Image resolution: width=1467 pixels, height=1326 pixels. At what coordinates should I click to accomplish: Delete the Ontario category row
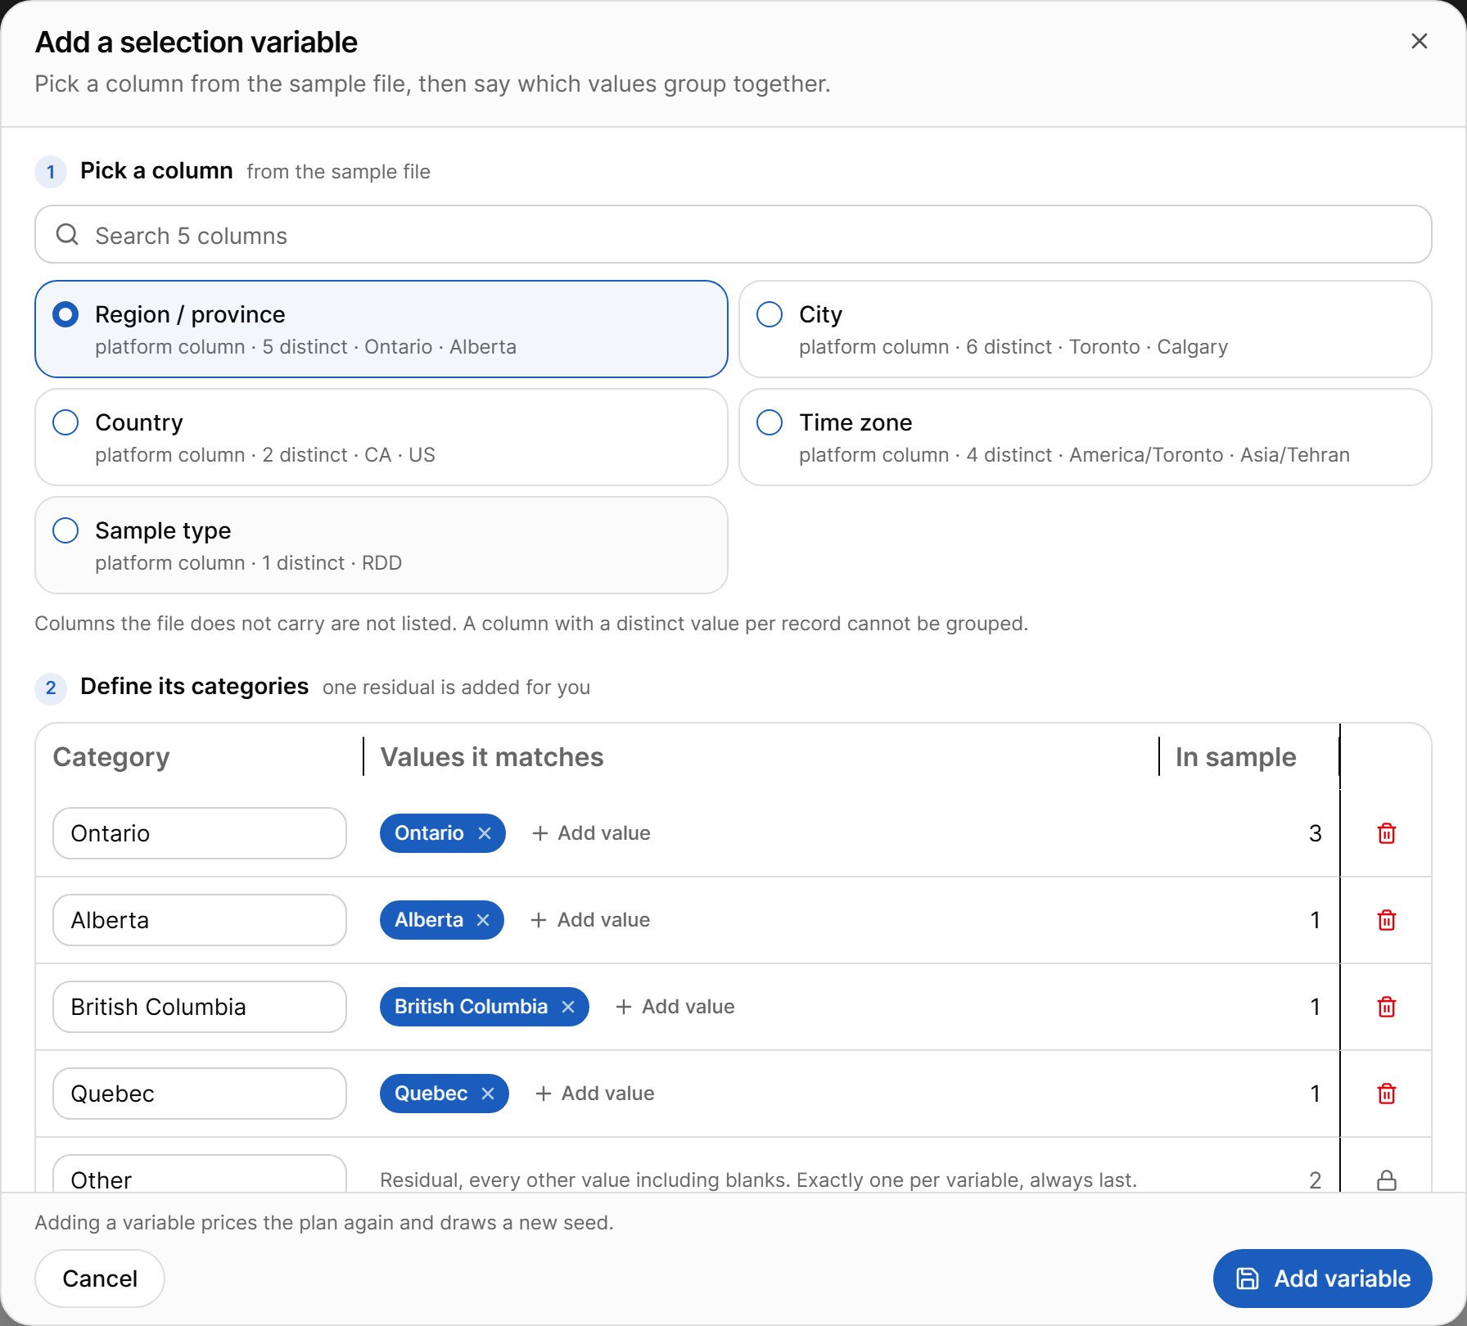pyautogui.click(x=1387, y=833)
